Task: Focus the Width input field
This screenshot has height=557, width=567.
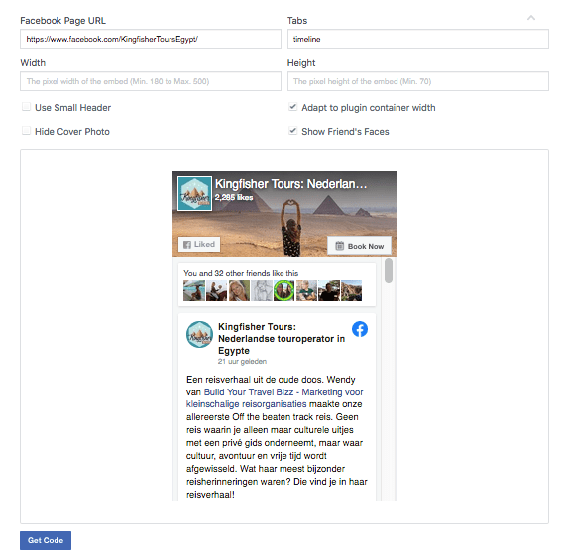Action: (151, 81)
